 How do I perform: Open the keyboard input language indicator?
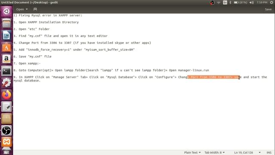[x=225, y=3]
